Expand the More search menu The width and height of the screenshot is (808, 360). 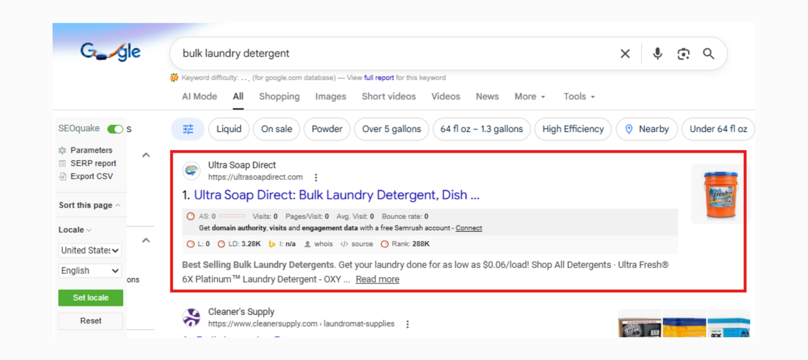click(530, 96)
